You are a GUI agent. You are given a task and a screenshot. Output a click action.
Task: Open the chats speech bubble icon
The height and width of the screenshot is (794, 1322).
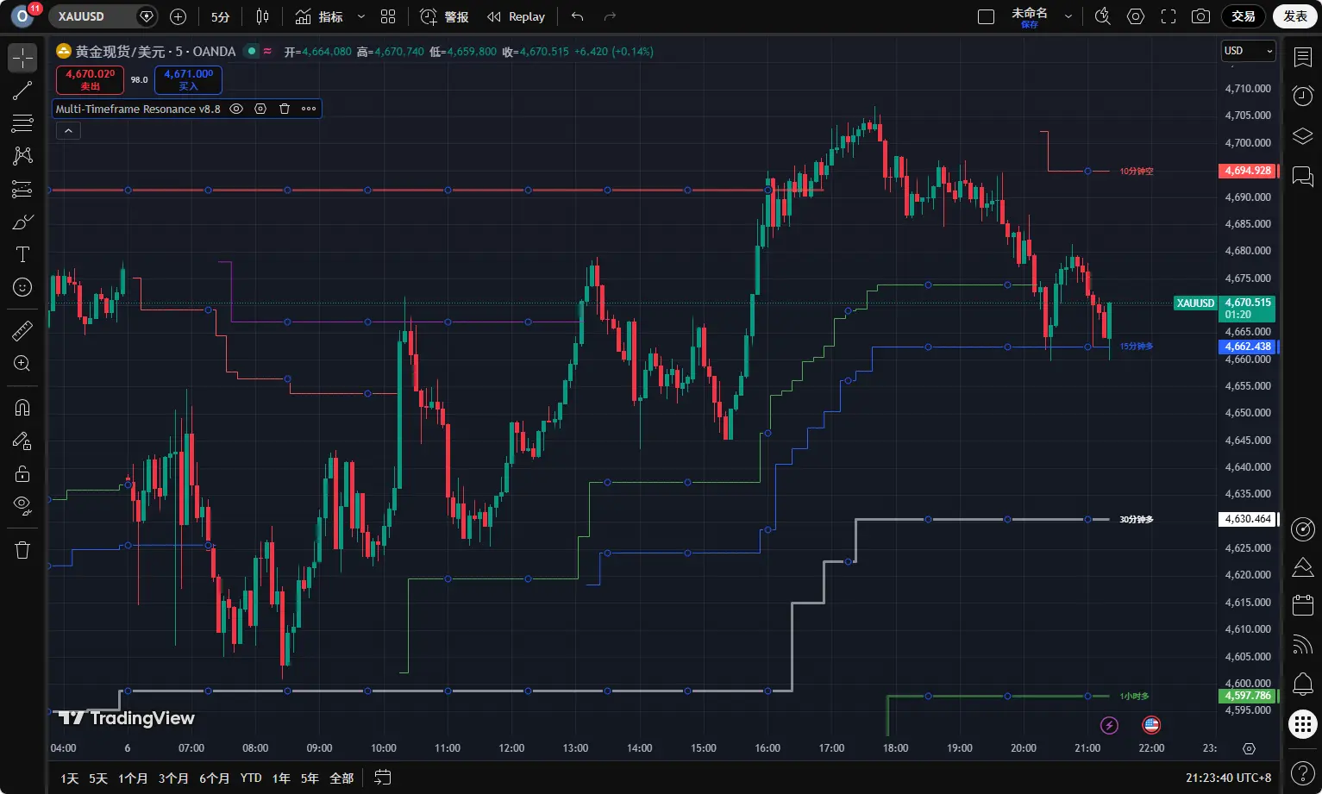tap(1303, 177)
